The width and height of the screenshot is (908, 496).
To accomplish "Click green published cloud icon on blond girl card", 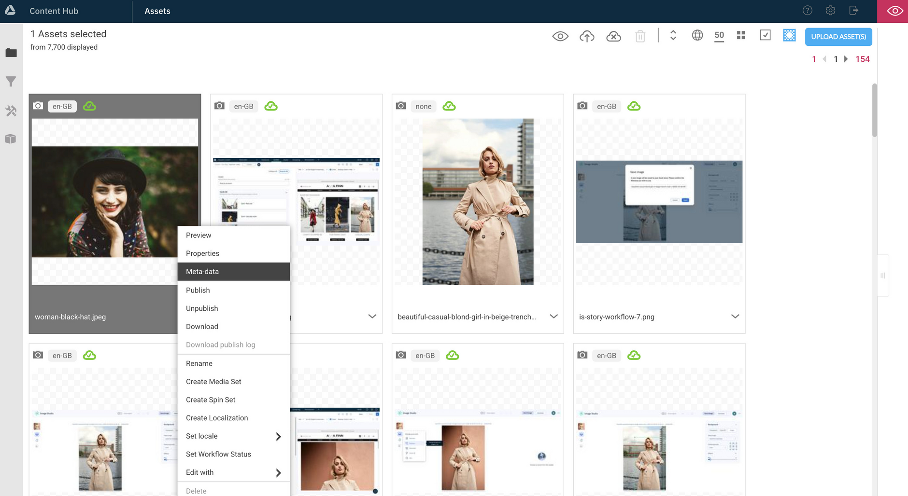I will tap(449, 106).
